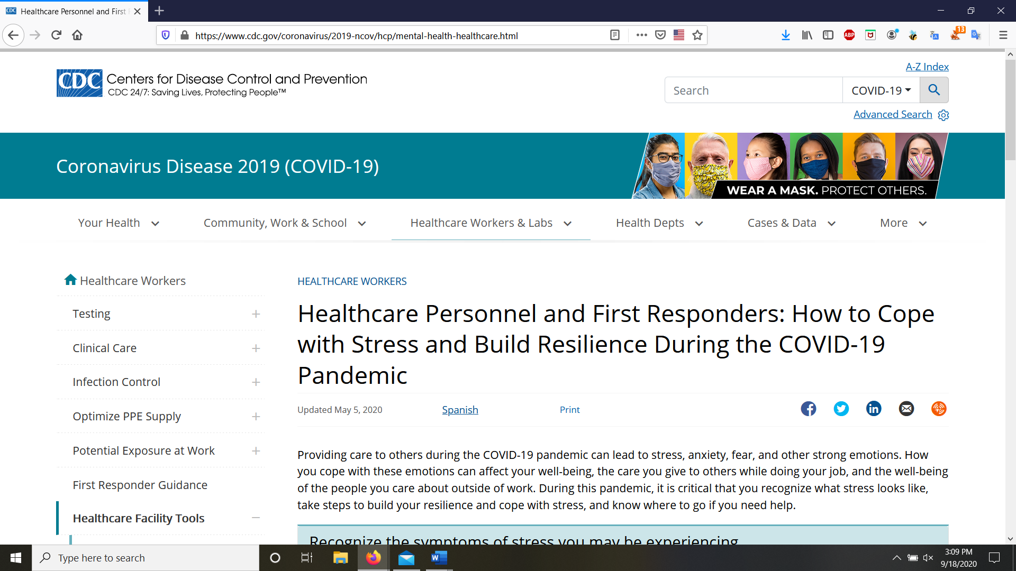Click the orange syndicate icon

tap(939, 409)
